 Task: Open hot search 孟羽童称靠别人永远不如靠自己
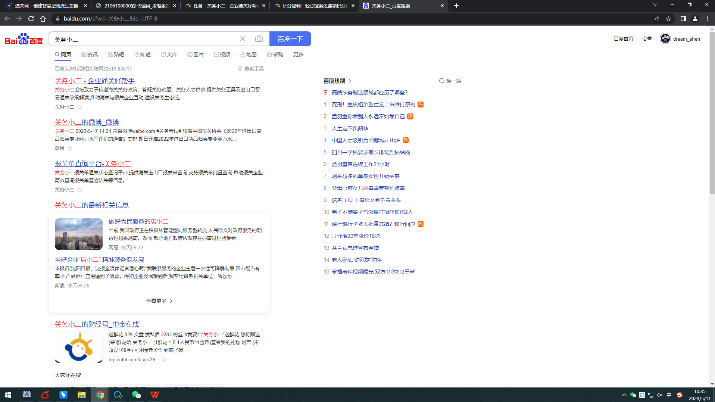368,116
